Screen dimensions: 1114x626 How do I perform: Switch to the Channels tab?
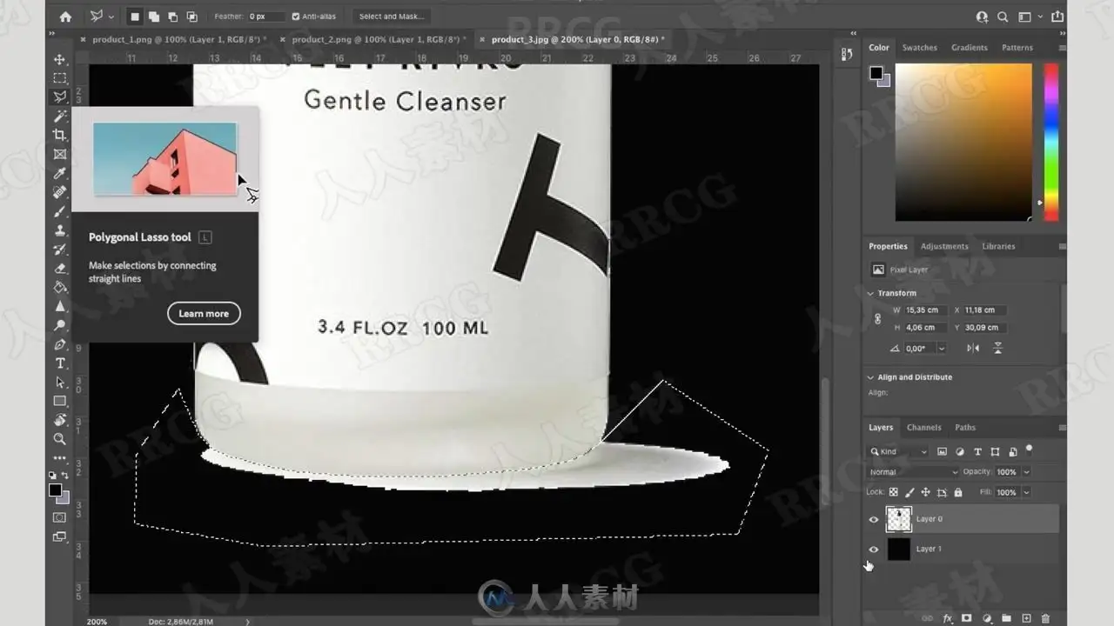pyautogui.click(x=923, y=428)
